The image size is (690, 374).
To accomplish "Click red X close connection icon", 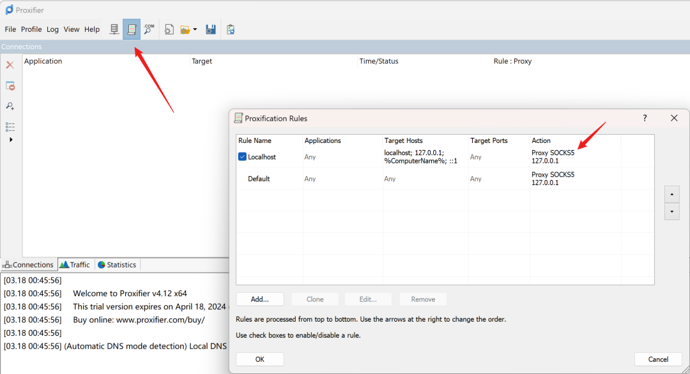I will tap(10, 65).
